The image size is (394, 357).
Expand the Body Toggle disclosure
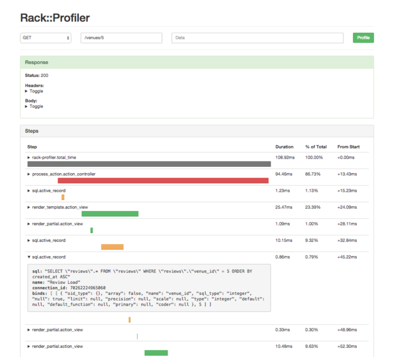pyautogui.click(x=34, y=106)
